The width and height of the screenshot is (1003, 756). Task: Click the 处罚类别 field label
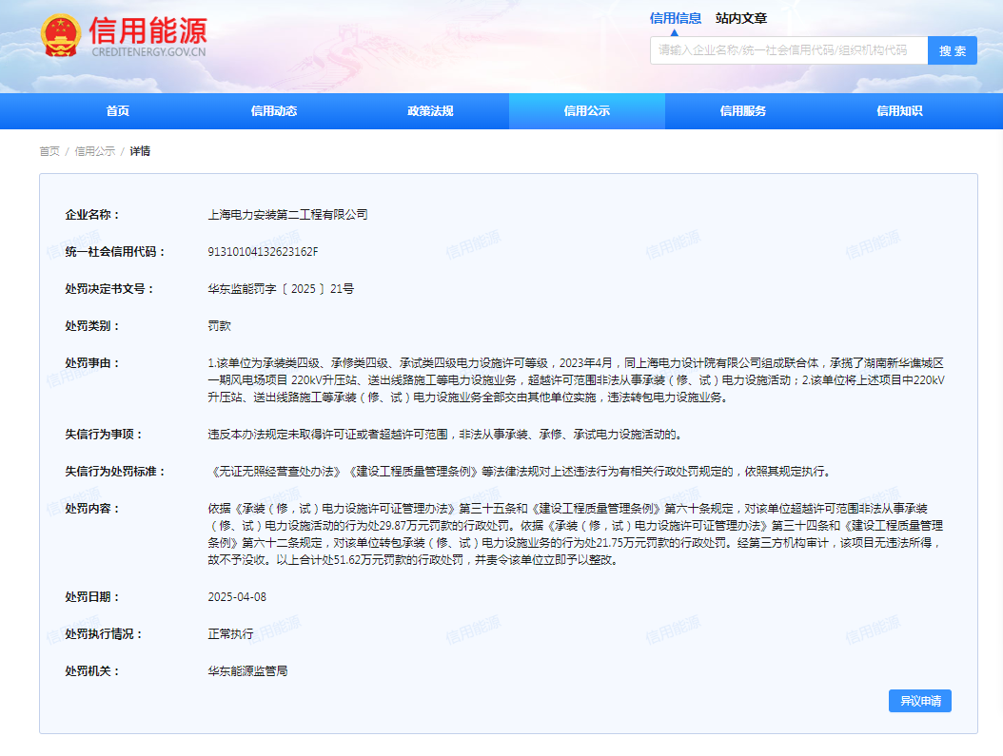tap(92, 326)
